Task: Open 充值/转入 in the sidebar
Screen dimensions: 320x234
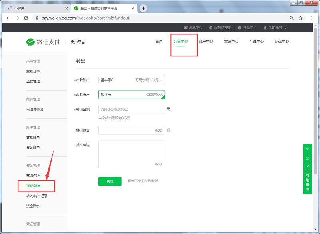Action: [x=34, y=176]
